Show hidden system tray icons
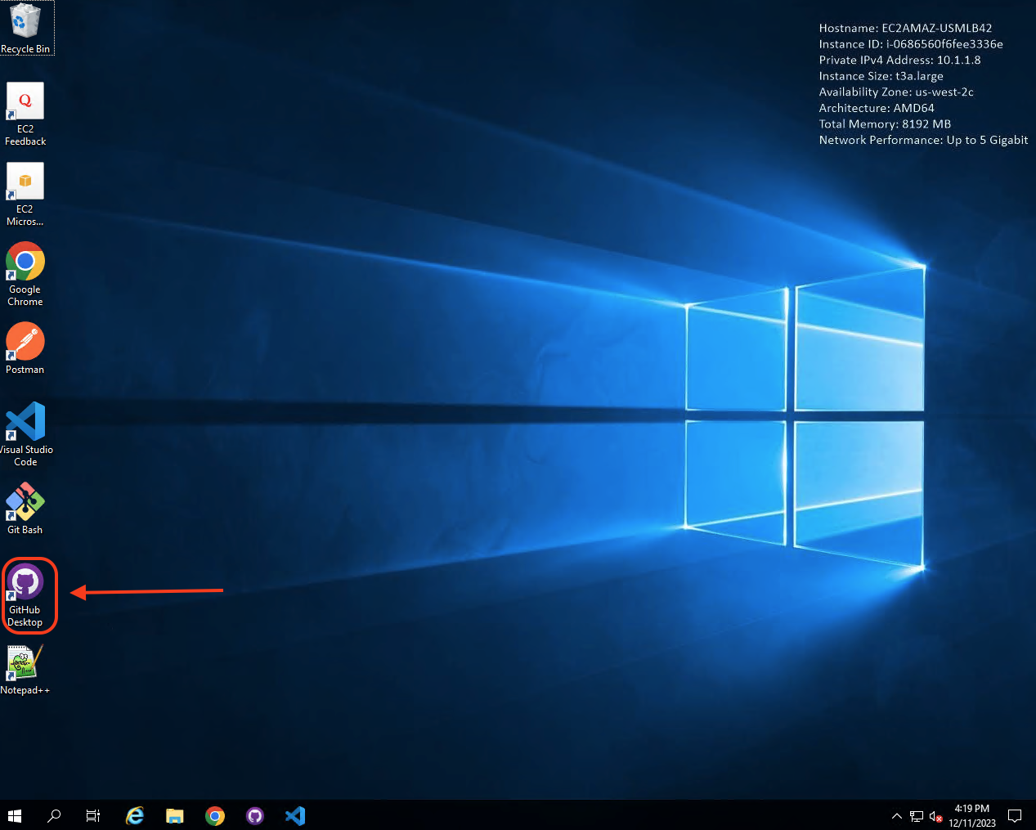 [896, 816]
